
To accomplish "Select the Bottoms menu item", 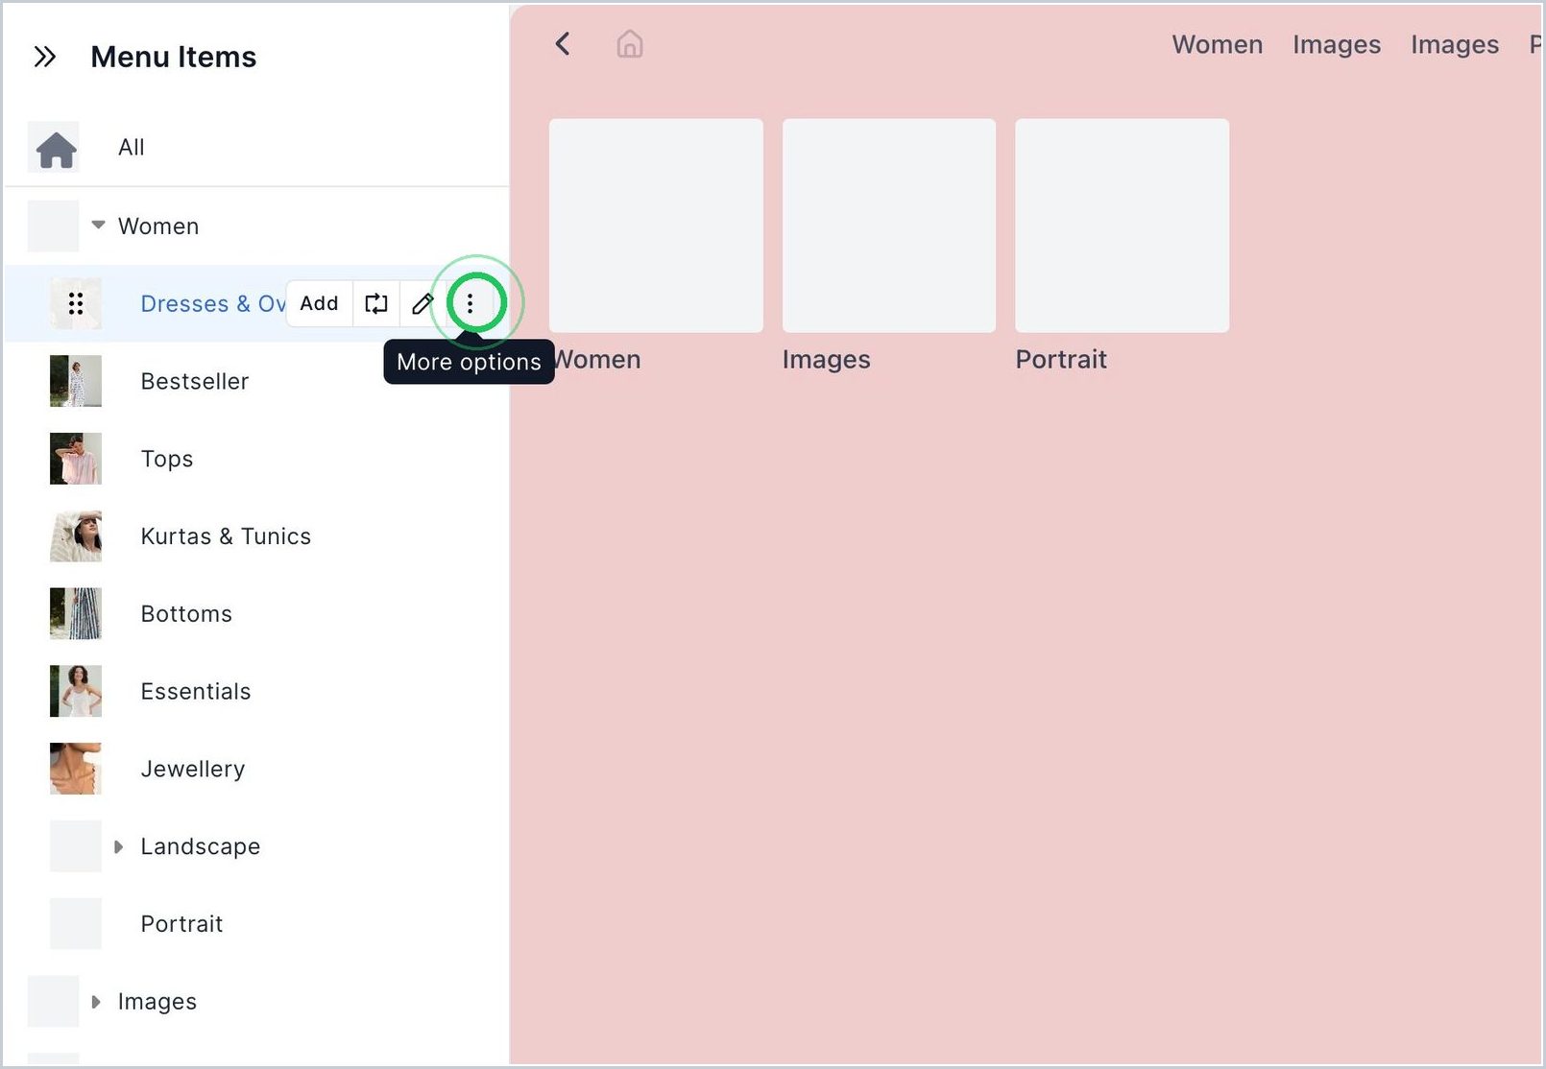I will (x=256, y=614).
